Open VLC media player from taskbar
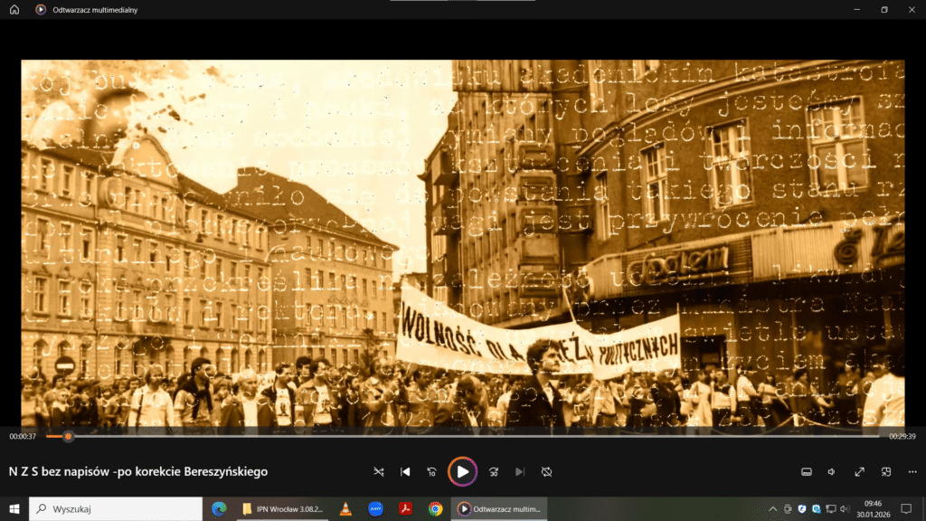The width and height of the screenshot is (926, 521). [x=345, y=509]
